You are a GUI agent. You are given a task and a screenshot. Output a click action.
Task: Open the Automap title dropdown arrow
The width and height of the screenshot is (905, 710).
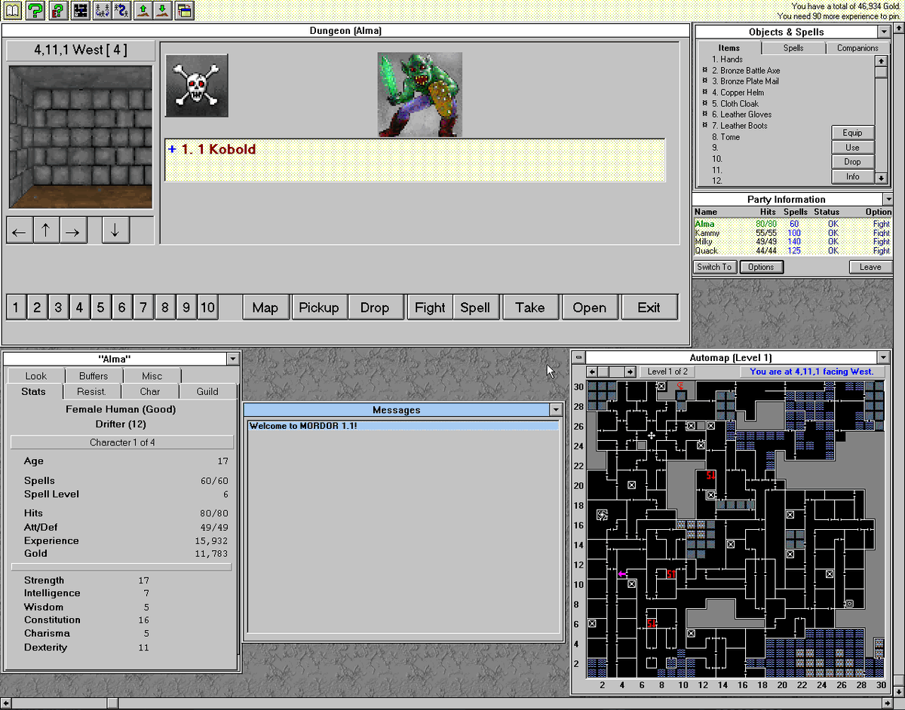coord(883,357)
